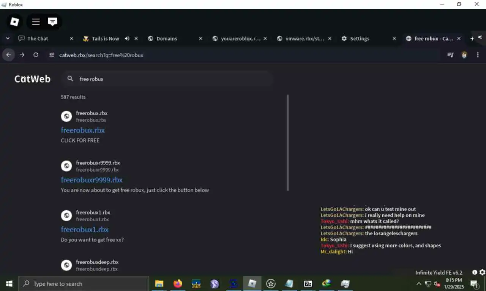
Task: Click the magnifier icon in CatWeb search
Action: [x=70, y=79]
